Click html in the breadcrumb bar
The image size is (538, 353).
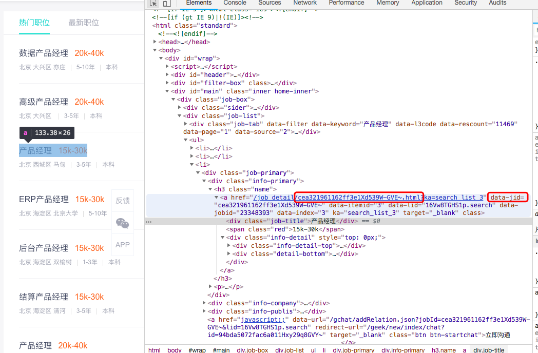click(x=155, y=350)
